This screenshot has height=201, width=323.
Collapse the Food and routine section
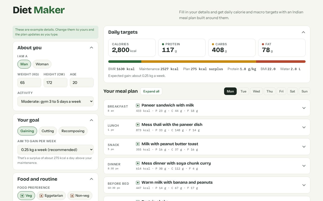click(x=92, y=179)
